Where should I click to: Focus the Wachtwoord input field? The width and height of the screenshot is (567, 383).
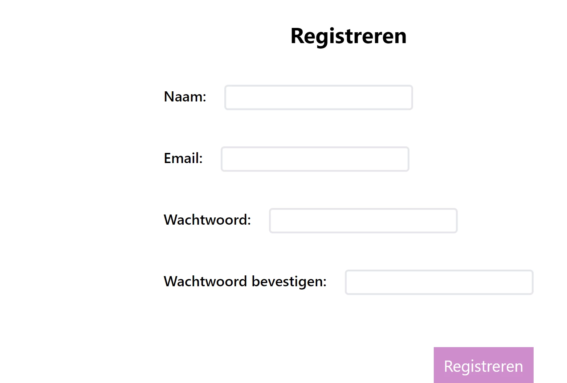[x=363, y=220]
